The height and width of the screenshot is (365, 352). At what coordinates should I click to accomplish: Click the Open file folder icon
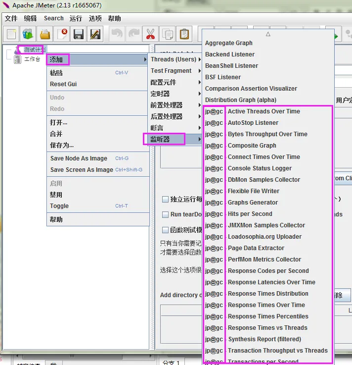(x=44, y=34)
